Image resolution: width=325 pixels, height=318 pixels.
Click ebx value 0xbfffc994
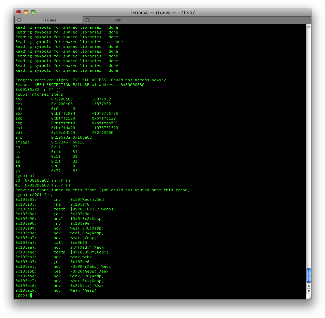coord(63,113)
